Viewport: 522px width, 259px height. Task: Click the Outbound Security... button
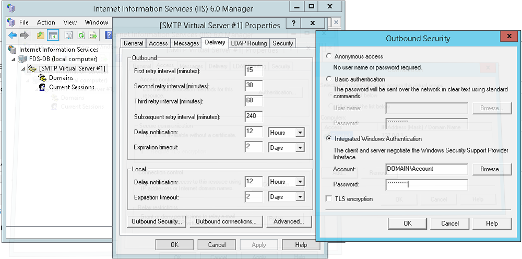coord(157,221)
